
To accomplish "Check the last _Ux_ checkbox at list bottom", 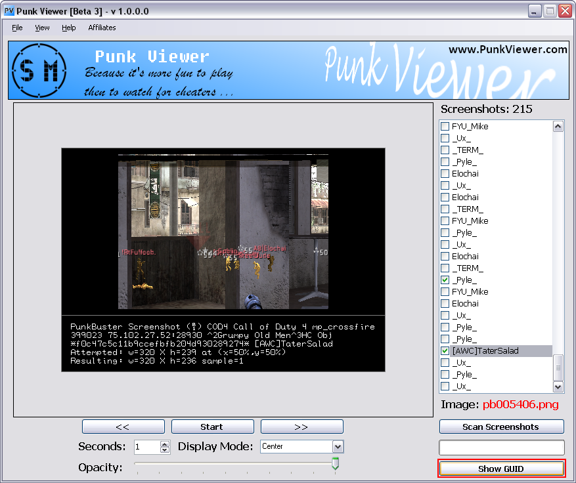I will (445, 386).
